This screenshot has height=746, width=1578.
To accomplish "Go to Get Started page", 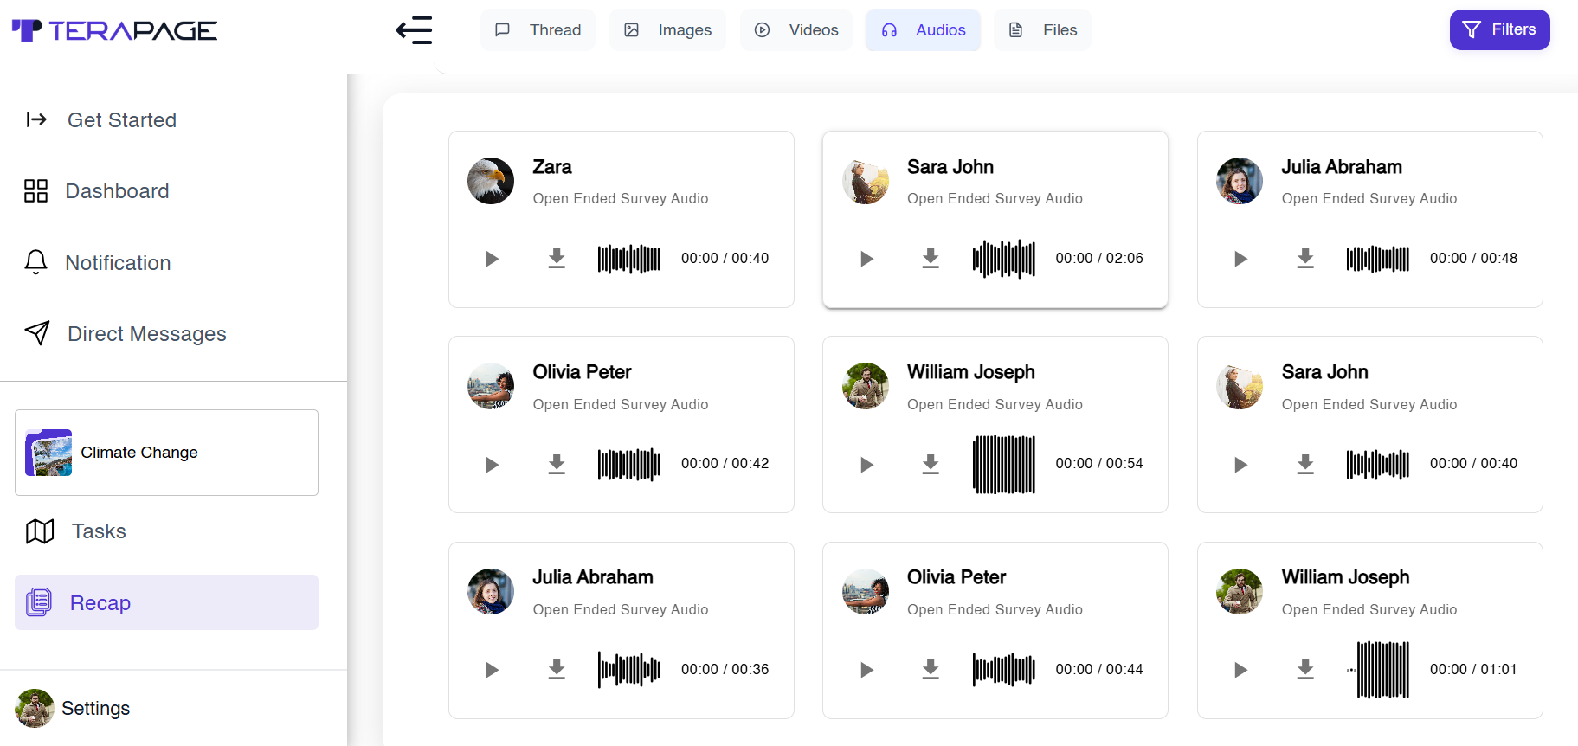I will click(121, 120).
